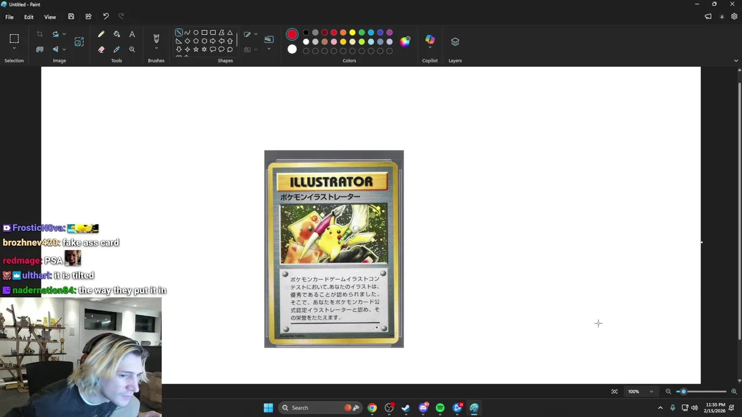Select the Text tool
This screenshot has height=417, width=742.
132,34
